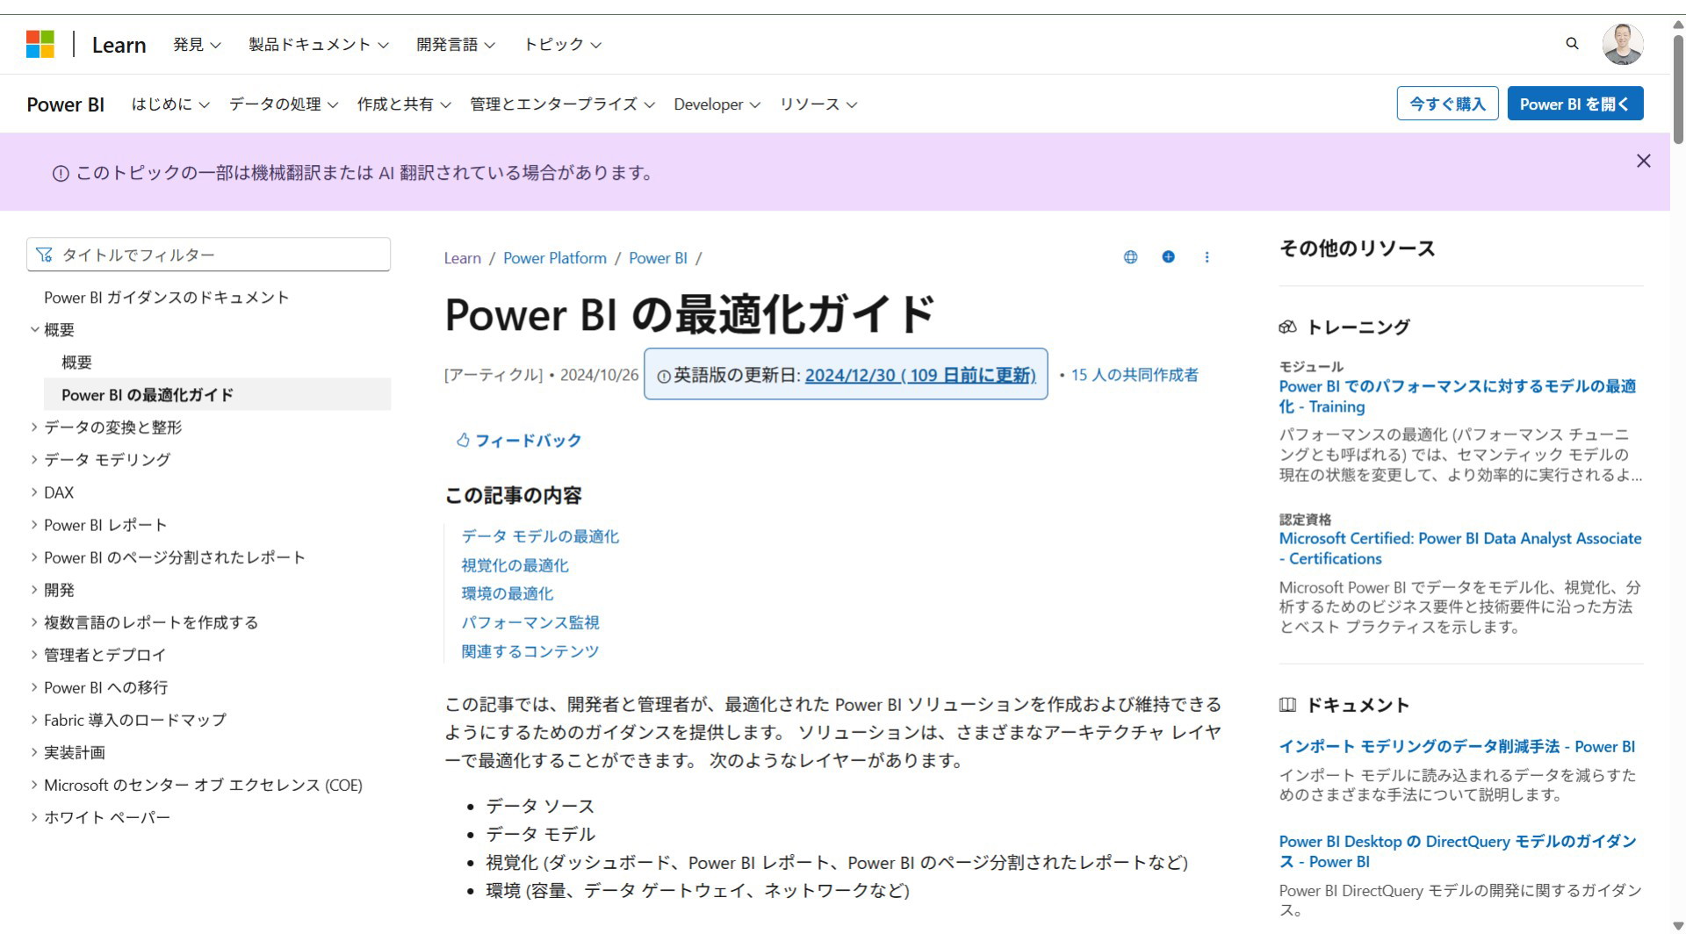Screen dimensions: 1686x948
Task: Expand Power BI レポート tree node
Action: pos(35,525)
